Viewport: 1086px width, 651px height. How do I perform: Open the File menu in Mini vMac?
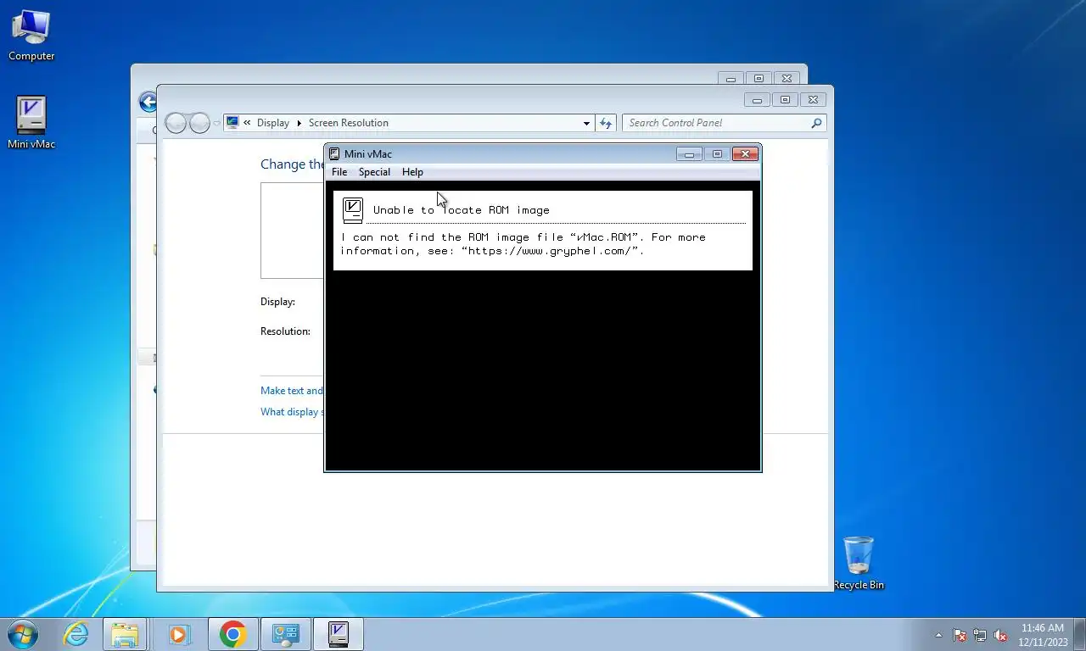pyautogui.click(x=339, y=172)
